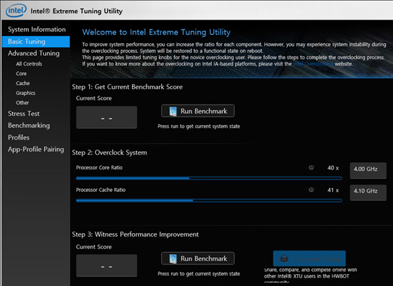The image size is (393, 286).
Task: Open Other tuning subsection
Action: tap(22, 103)
